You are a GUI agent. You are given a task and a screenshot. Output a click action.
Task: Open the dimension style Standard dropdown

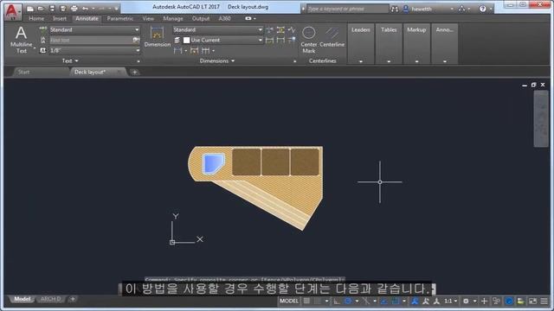click(x=217, y=29)
